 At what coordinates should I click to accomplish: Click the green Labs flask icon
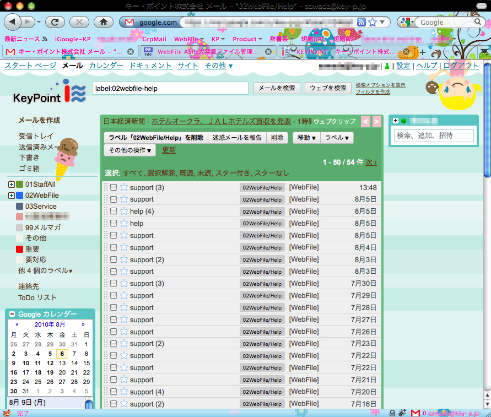click(x=387, y=66)
